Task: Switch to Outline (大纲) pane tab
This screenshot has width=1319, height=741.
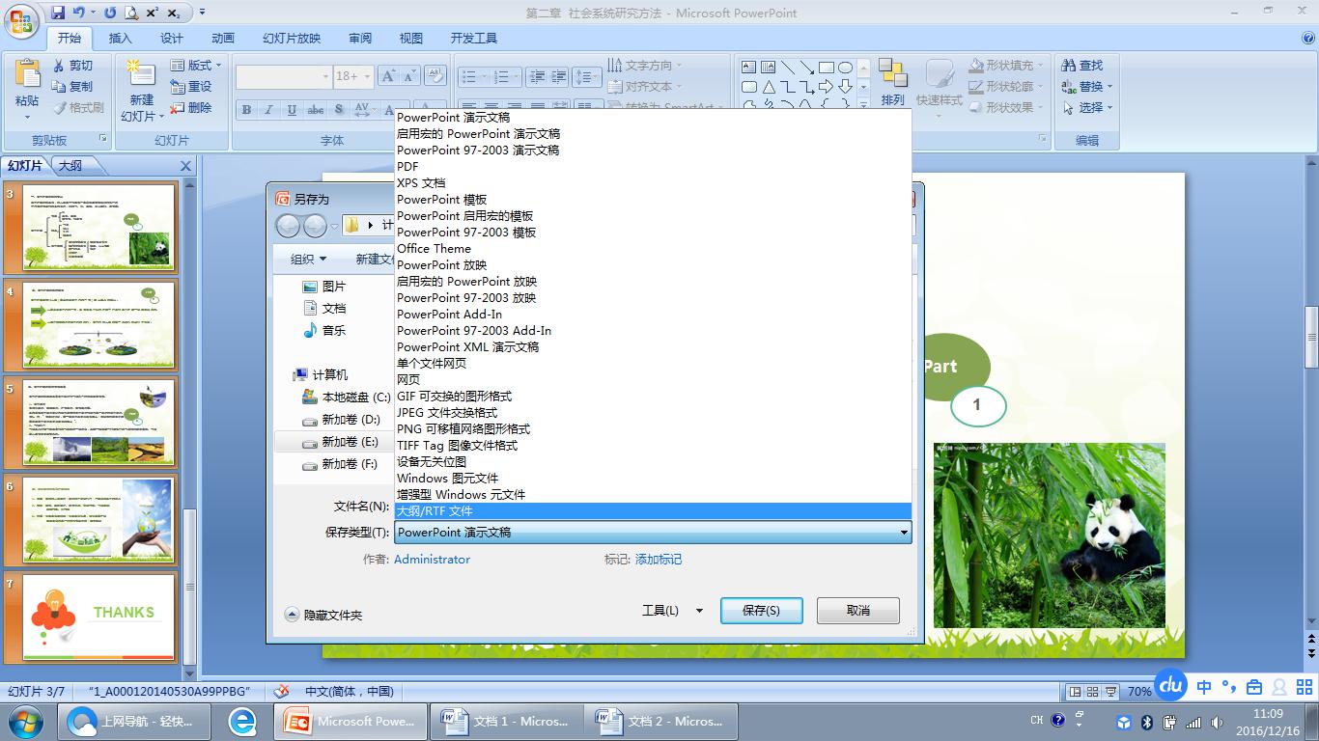Action: [x=70, y=166]
